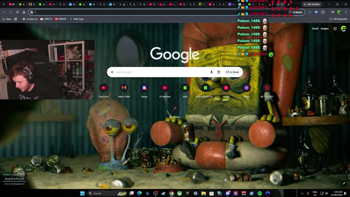
Task: Customize this page with the pencil icon
Action: [344, 183]
